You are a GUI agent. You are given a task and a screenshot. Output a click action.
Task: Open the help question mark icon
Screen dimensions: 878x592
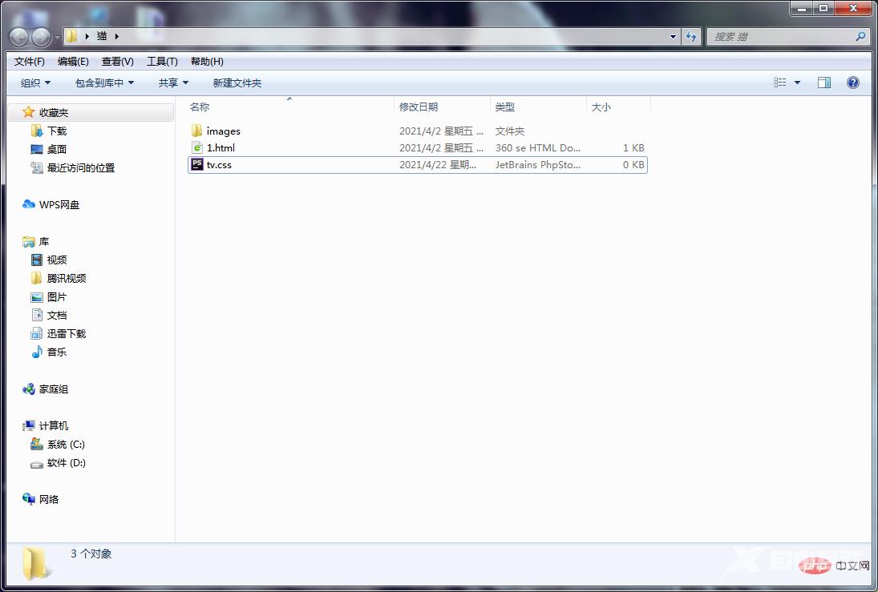tap(853, 83)
